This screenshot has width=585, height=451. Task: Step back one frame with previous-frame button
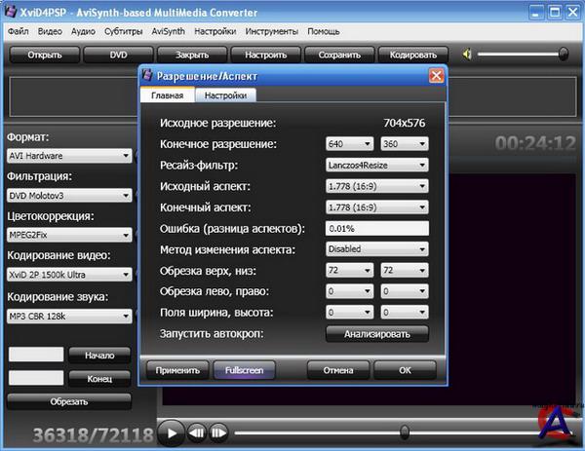[x=197, y=432]
